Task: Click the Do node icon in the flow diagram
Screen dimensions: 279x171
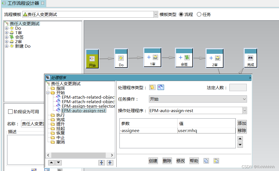Action: pos(121,58)
